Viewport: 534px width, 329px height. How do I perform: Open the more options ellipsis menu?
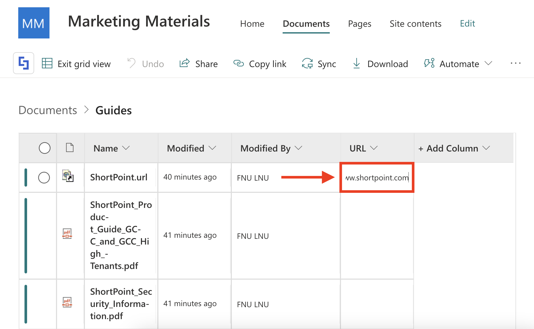[x=516, y=63]
